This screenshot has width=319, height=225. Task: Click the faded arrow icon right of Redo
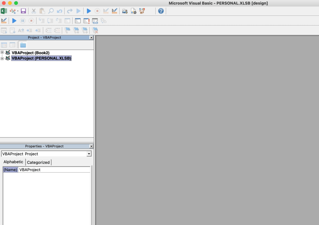coord(78,11)
